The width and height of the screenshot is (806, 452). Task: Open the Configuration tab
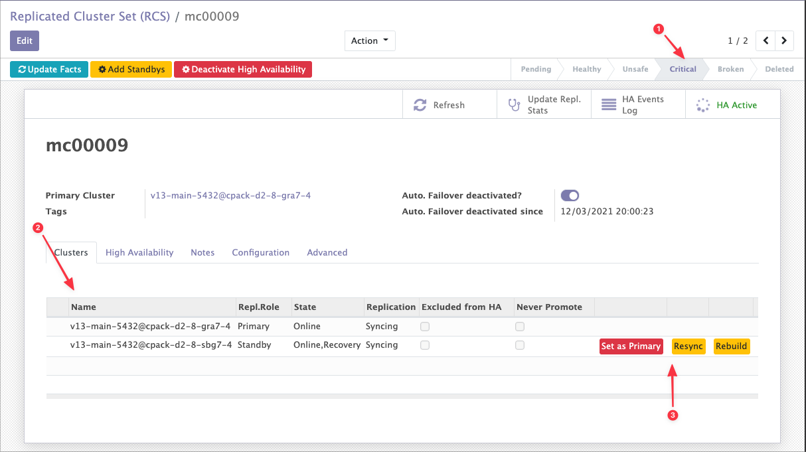pos(260,252)
